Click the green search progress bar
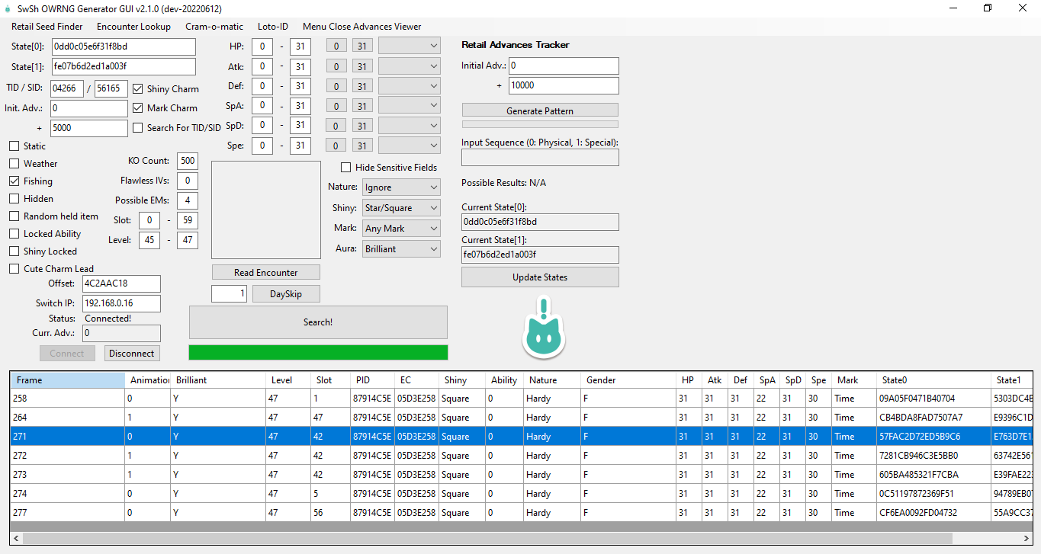 click(x=318, y=352)
